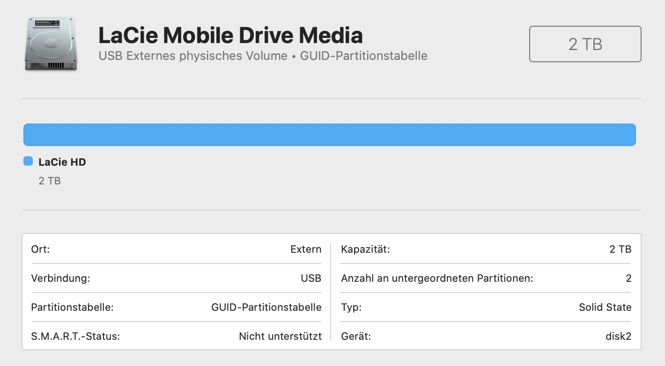Screen dimensions: 665x366
Task: Click the 2 TB size under LaCie HD
Action: click(x=50, y=181)
